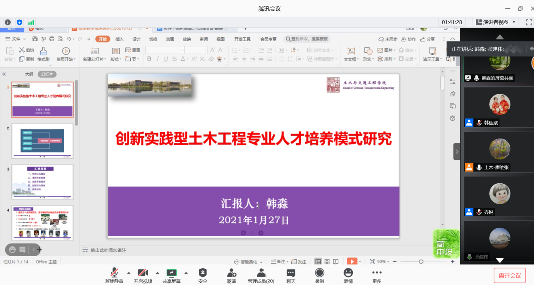Click the zoom slider in status bar

click(421, 262)
